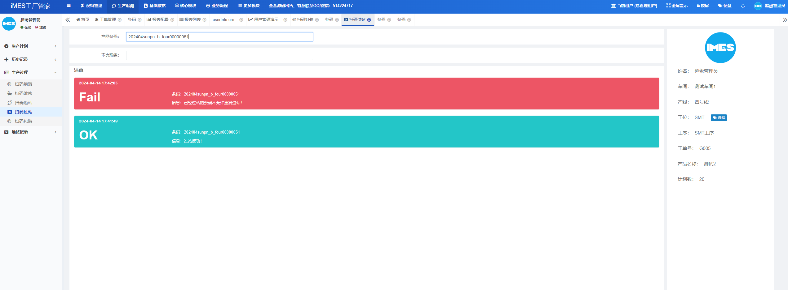The width and height of the screenshot is (788, 290).
Task: Expand 历史记录 sidebar menu
Action: (x=31, y=59)
